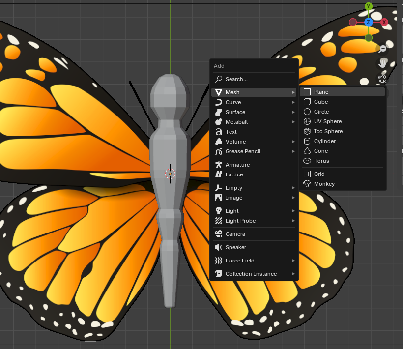
Task: Click the Plane mesh icon
Action: (307, 92)
